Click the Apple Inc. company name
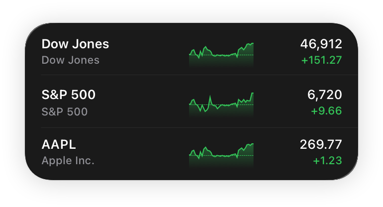Image resolution: width=383 pixels, height=207 pixels. (x=68, y=161)
